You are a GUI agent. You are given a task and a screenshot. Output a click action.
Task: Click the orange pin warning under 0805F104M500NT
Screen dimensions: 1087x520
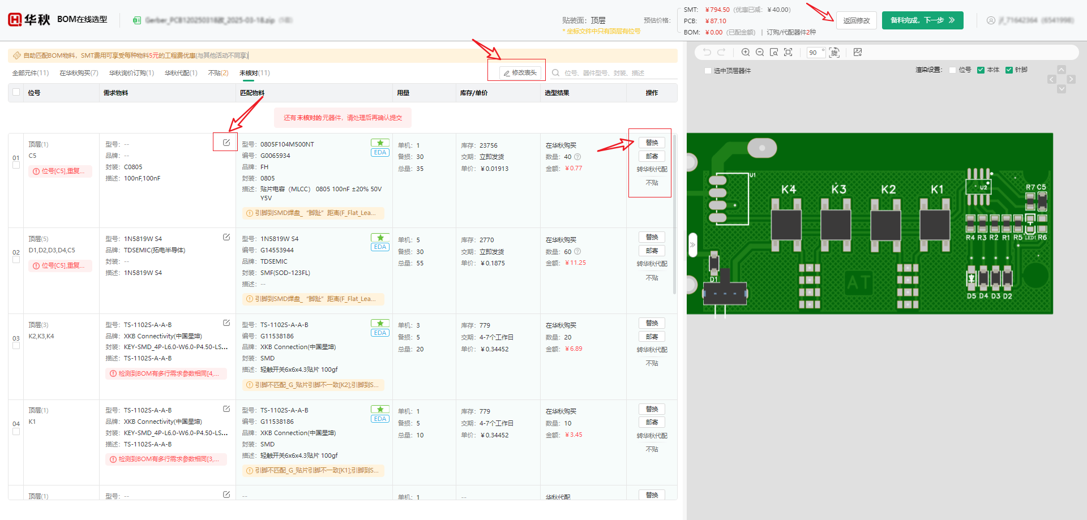coord(313,213)
